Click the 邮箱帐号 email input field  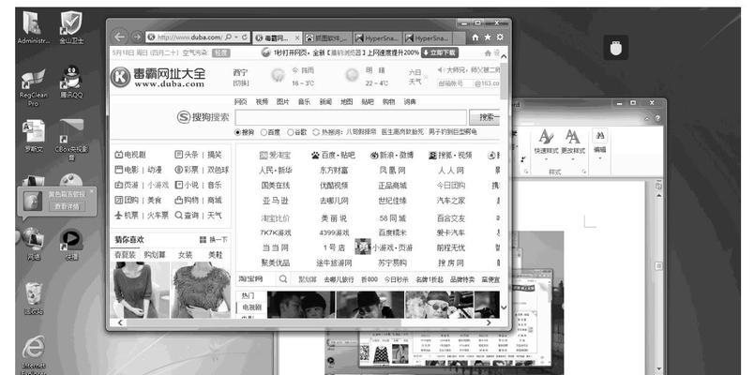pyautogui.click(x=455, y=83)
